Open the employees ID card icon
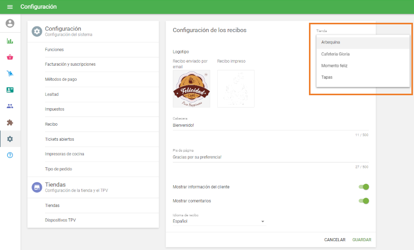The width and height of the screenshot is (414, 250). [x=10, y=90]
